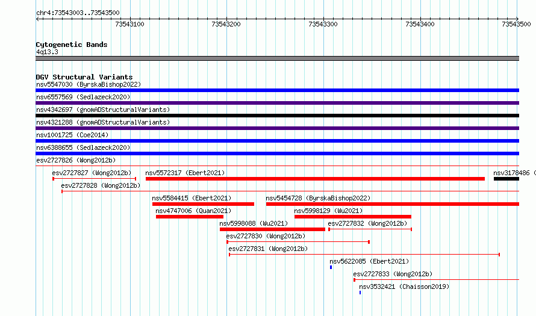536x316 pixels.
Task: Select the 4q13.3 band label
Action: tap(47, 52)
